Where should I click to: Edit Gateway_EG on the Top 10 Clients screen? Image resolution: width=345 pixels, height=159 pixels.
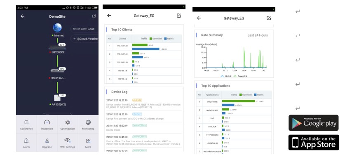point(179,16)
